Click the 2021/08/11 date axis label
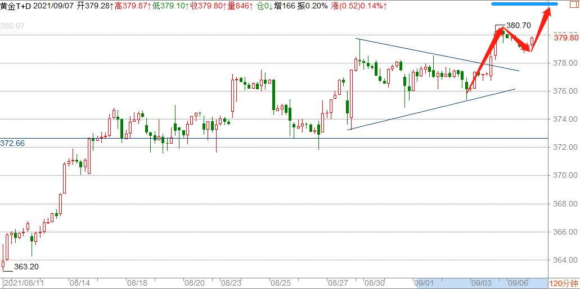Screen dimensions: 580x289 tap(24, 283)
